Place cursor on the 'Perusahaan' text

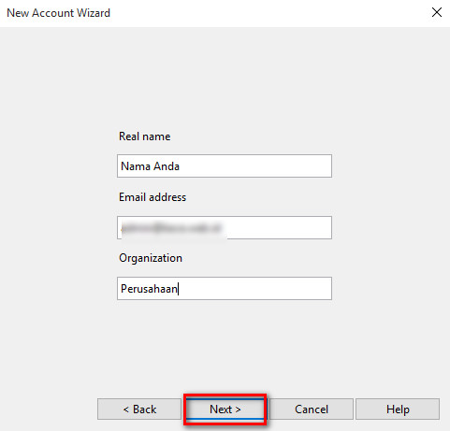[x=149, y=289]
